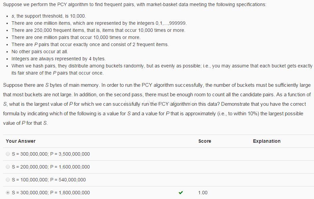Click the opening sentence about PCY algorithm
Image resolution: width=314 pixels, height=199 pixels.
(135, 4)
